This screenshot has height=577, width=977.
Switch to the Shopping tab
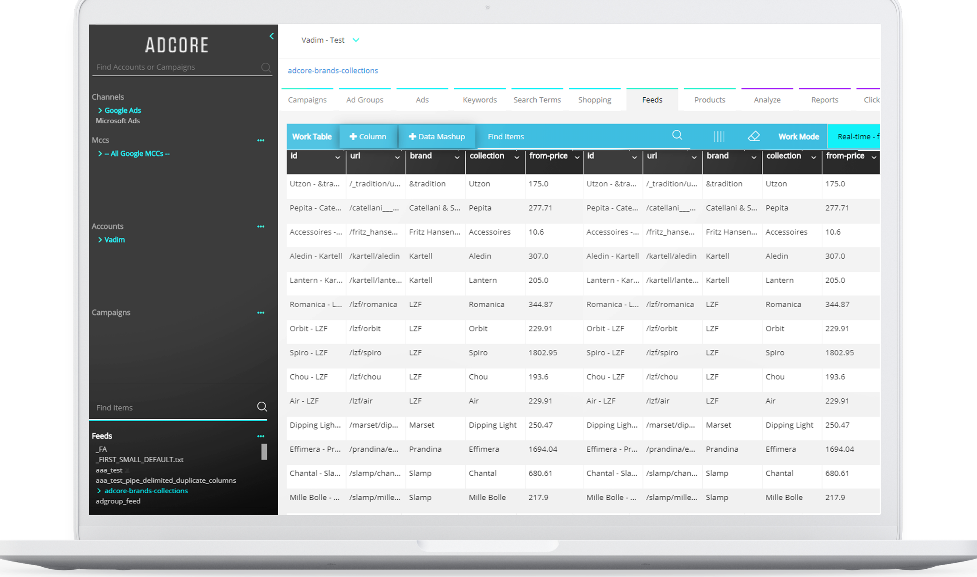(x=594, y=100)
